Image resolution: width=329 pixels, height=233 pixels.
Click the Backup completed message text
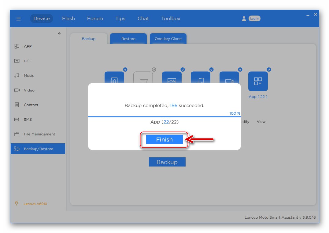164,106
